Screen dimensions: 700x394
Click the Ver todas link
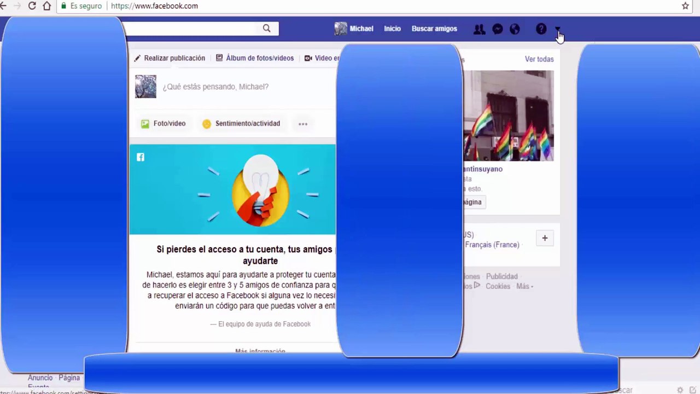click(539, 59)
